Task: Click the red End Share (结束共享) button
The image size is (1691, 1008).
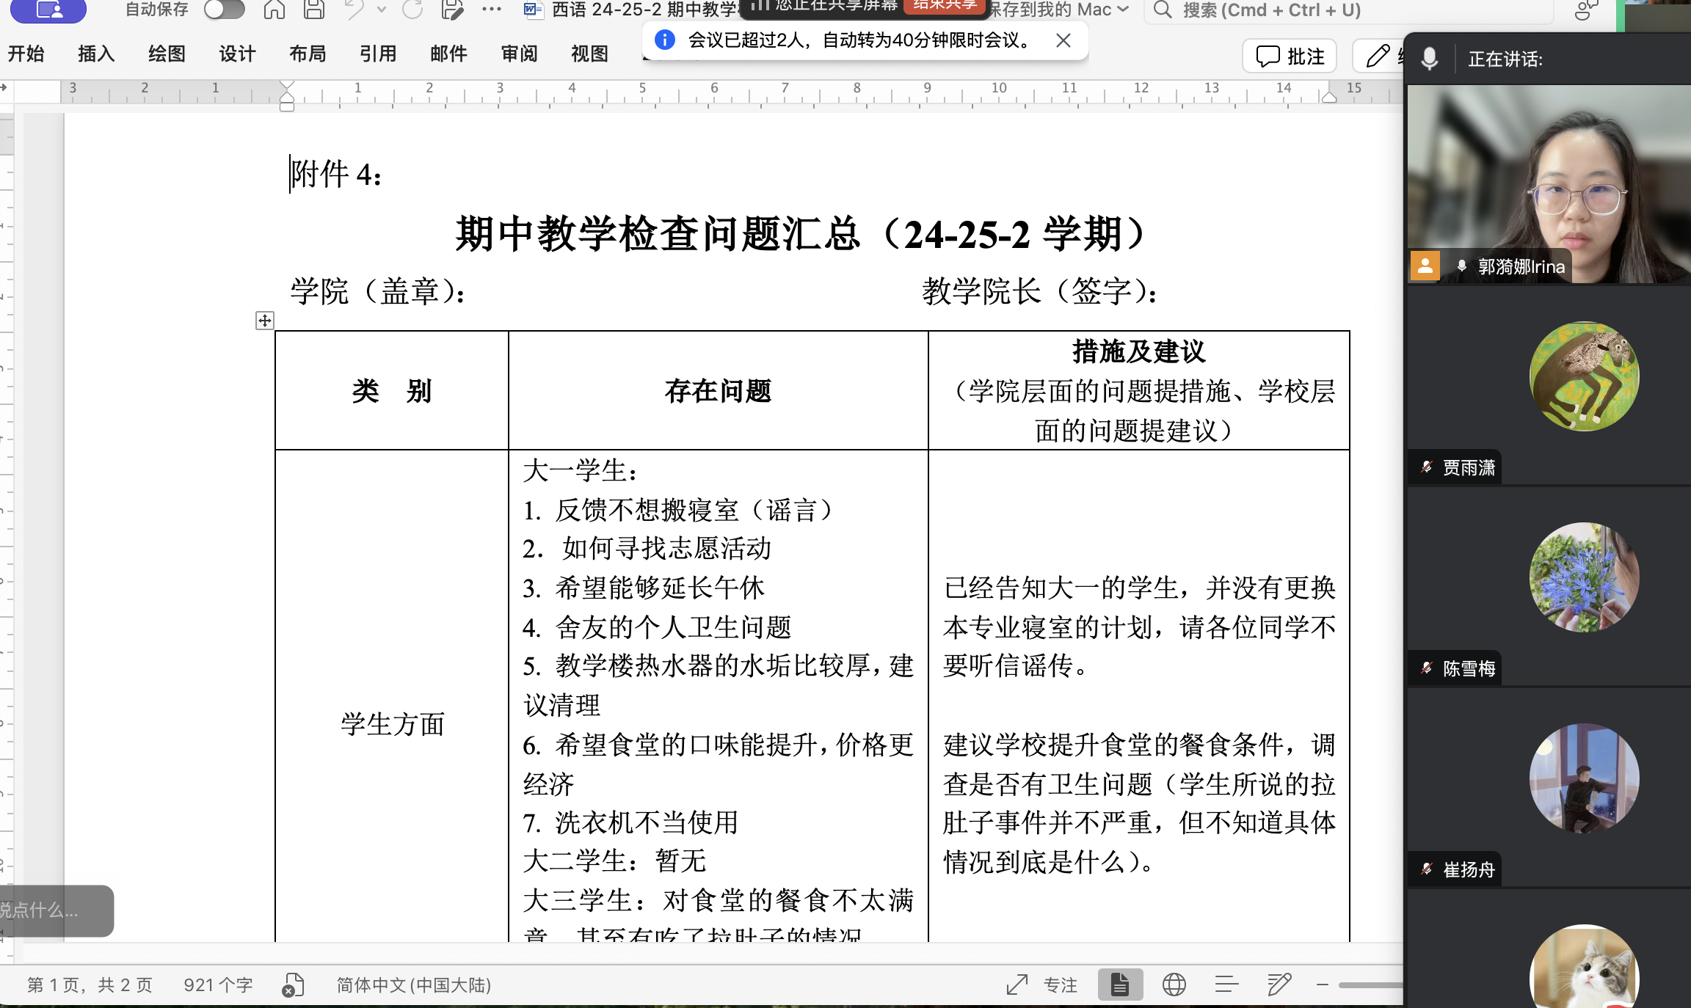Action: click(945, 6)
